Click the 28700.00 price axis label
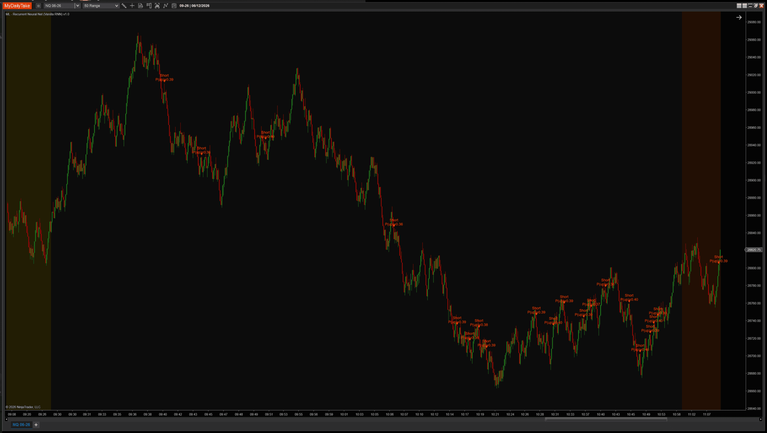767x433 pixels. pyautogui.click(x=754, y=356)
